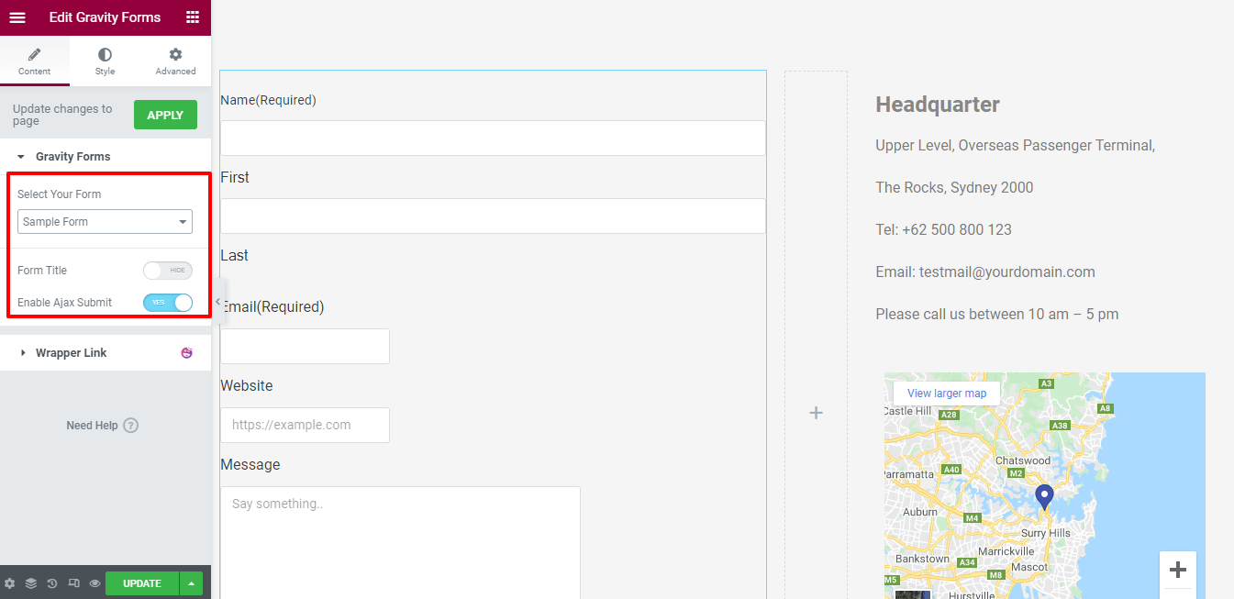1234x599 pixels.
Task: Expand the Wrapper Link section
Action: tap(106, 353)
